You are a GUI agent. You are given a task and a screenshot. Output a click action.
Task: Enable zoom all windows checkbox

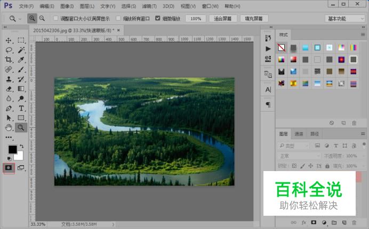118,18
